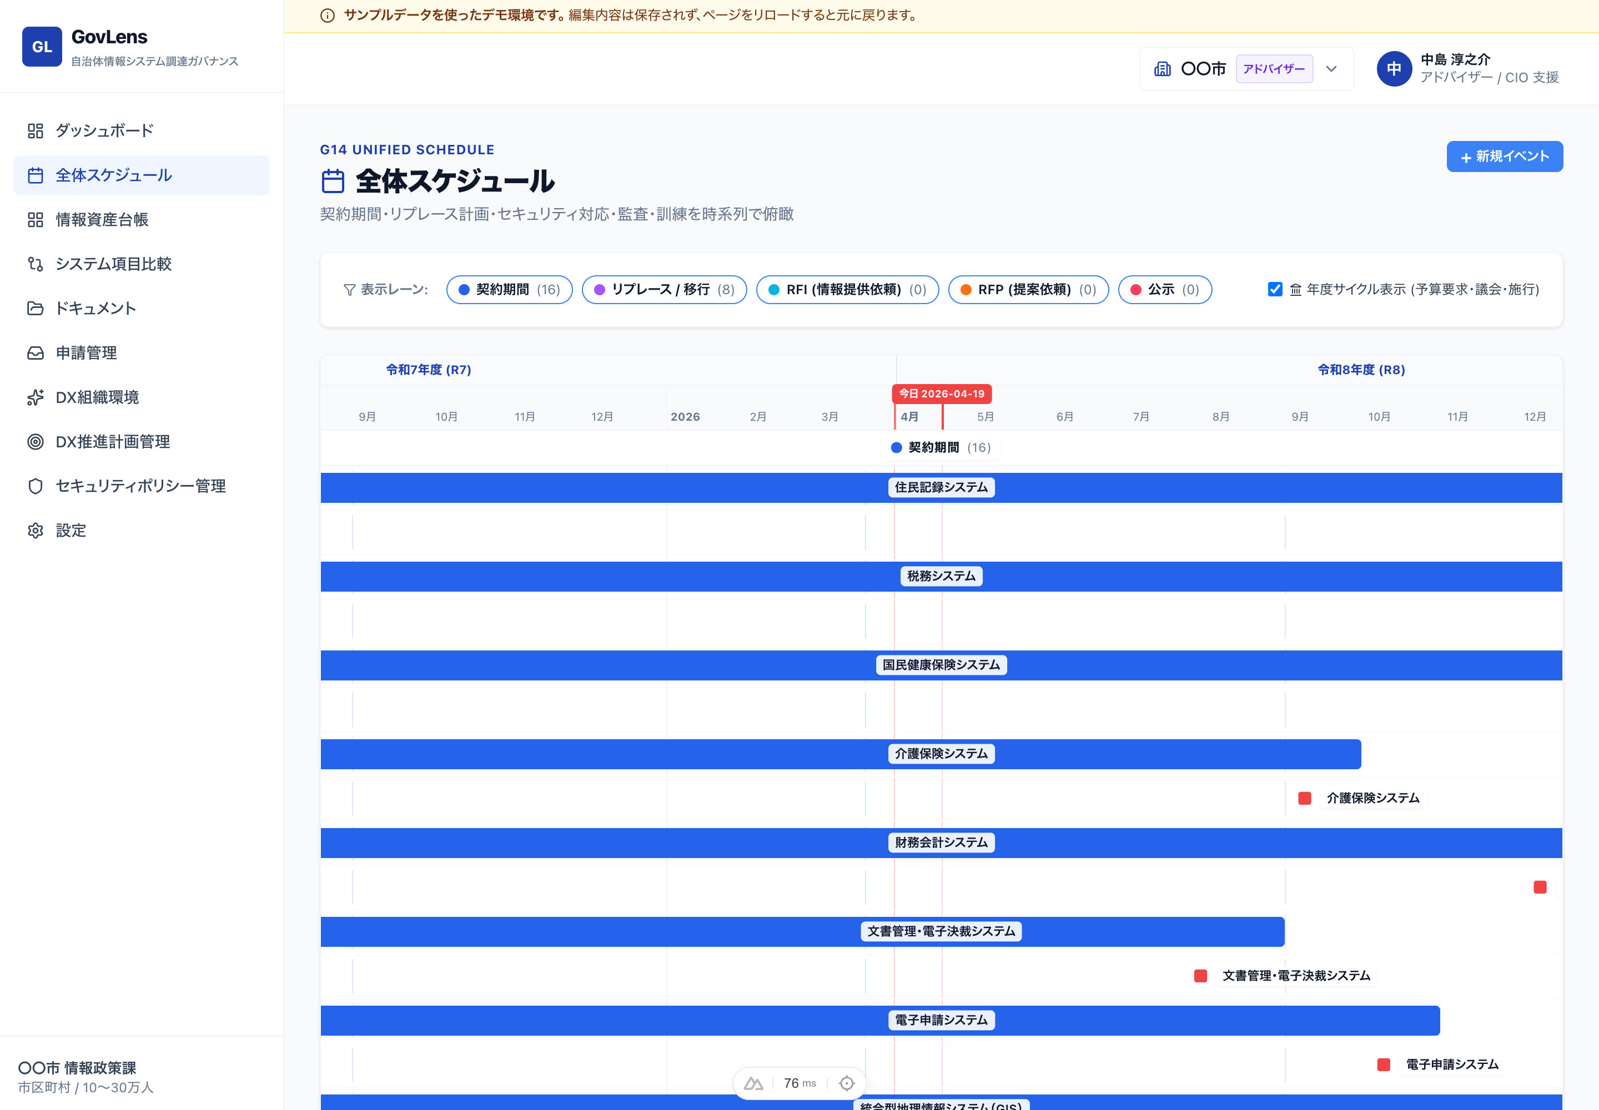Click the government building icon by 年度サイクル表示
This screenshot has height=1110, width=1599.
(1296, 290)
